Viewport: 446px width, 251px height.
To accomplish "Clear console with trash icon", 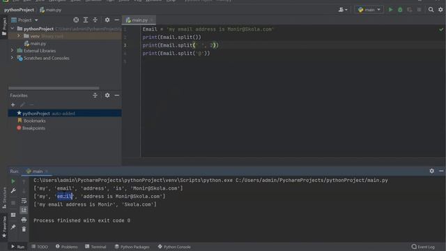I will [24, 229].
